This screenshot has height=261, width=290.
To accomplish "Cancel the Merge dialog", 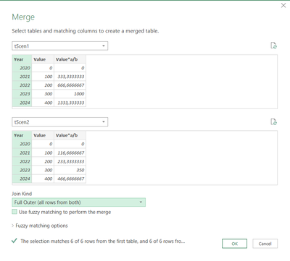I will [265, 244].
